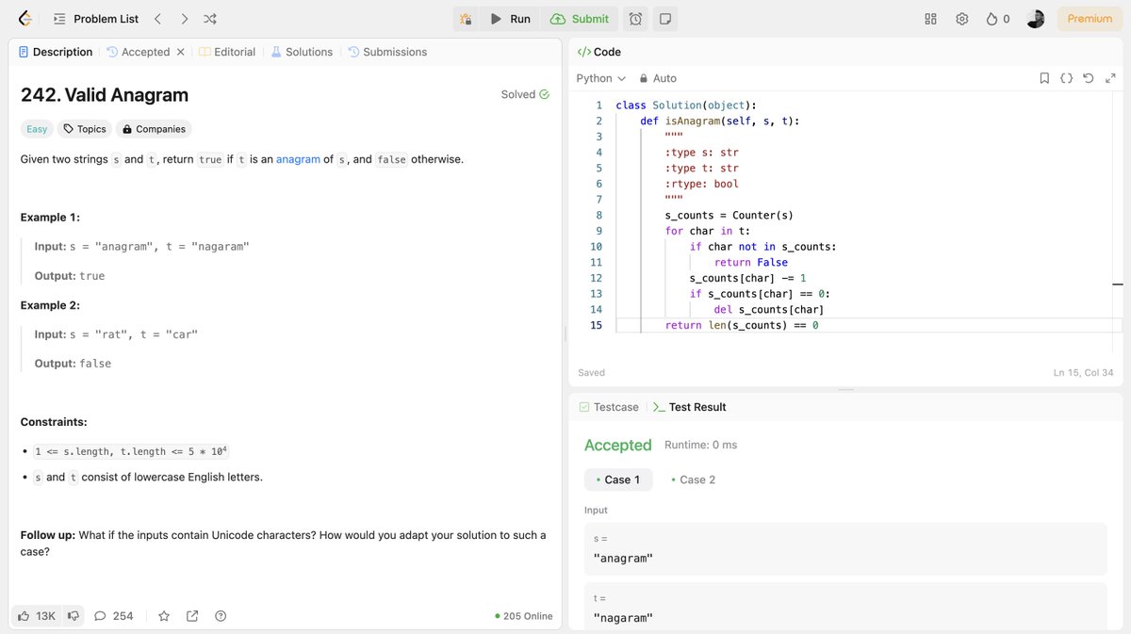The image size is (1131, 634).
Task: Format code with the curly braces icon
Action: point(1066,78)
